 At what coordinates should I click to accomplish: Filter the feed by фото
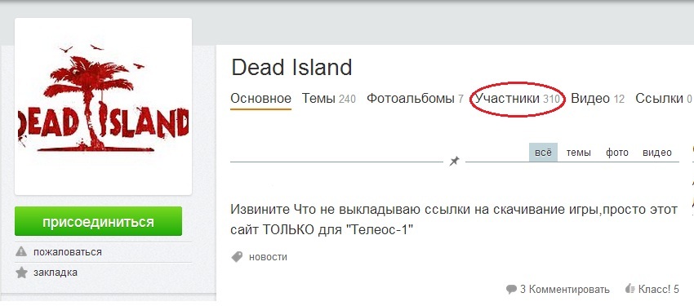[617, 153]
